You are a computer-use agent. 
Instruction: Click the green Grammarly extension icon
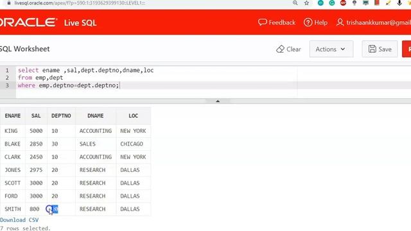332,3
